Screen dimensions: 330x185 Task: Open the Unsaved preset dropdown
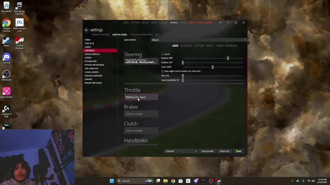click(x=181, y=151)
